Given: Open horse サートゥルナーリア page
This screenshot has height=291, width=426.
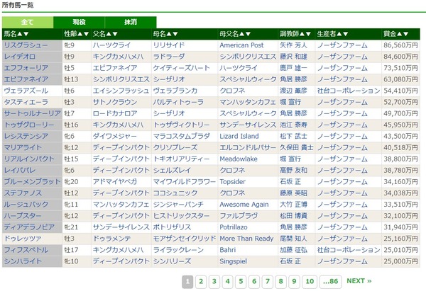Looking at the screenshot, I should coord(33,113).
